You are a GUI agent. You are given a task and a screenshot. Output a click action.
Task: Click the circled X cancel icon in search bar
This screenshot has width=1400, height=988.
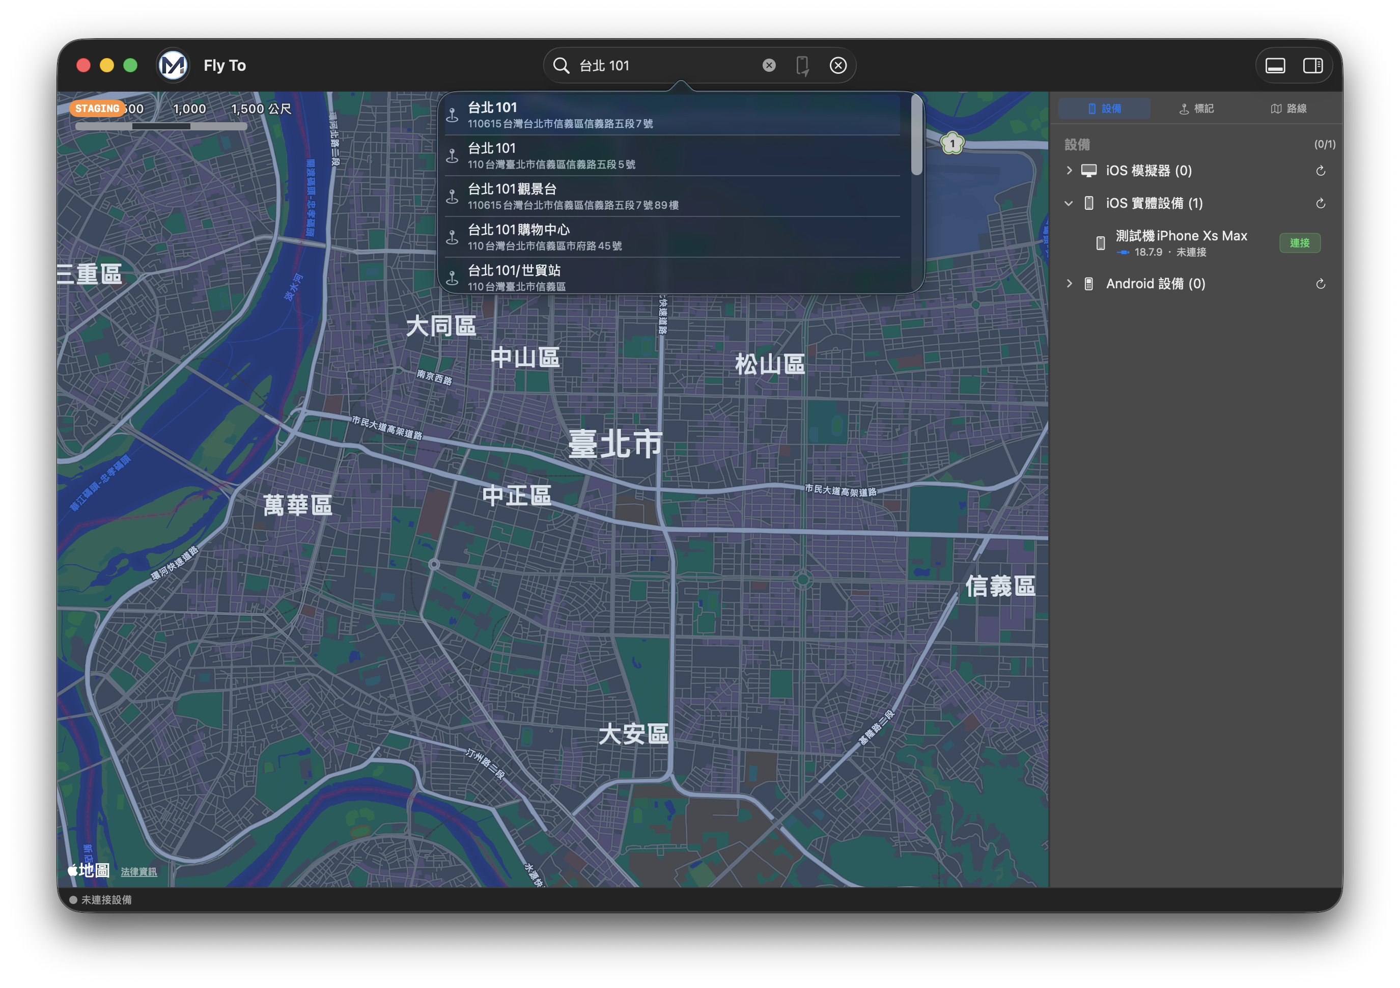coord(838,65)
